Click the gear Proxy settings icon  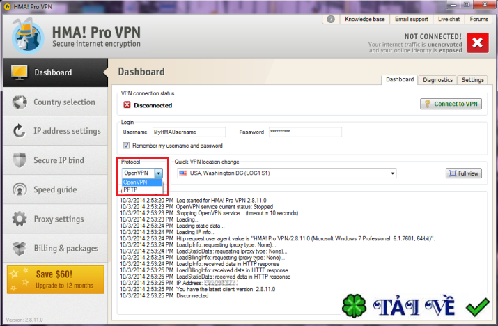tap(20, 219)
